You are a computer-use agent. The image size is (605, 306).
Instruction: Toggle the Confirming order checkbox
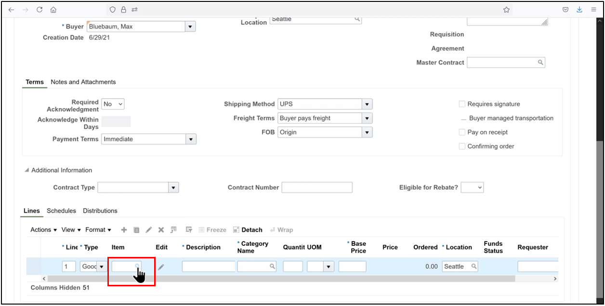click(461, 146)
